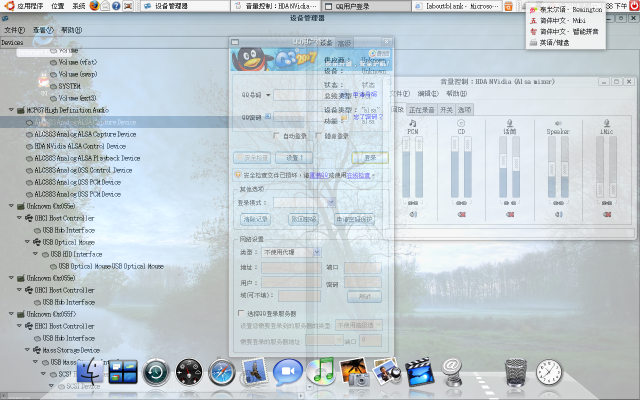This screenshot has width=640, height=400.
Task: Open 登录模式 dropdown in QQ login
Action: (x=331, y=202)
